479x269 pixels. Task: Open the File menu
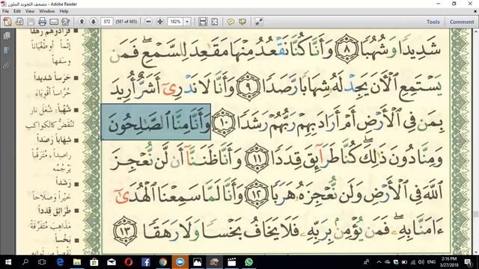click(x=5, y=11)
